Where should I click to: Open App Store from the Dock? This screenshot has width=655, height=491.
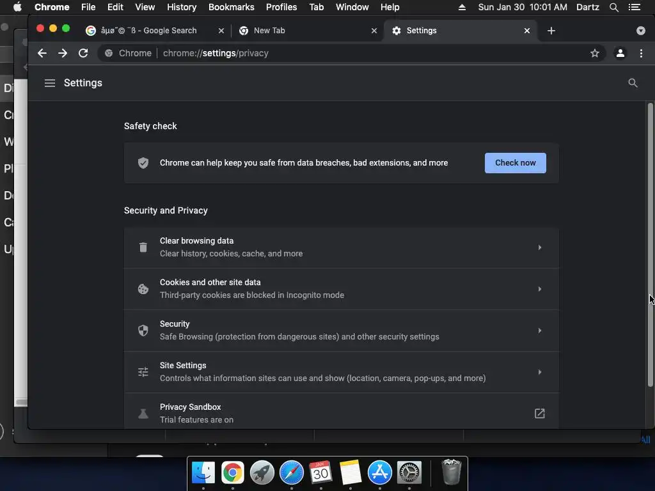[x=380, y=472]
